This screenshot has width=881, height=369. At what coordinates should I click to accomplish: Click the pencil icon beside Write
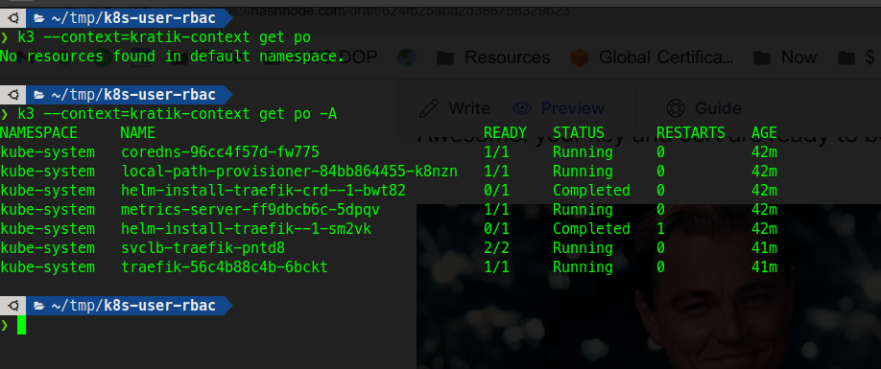pos(429,108)
